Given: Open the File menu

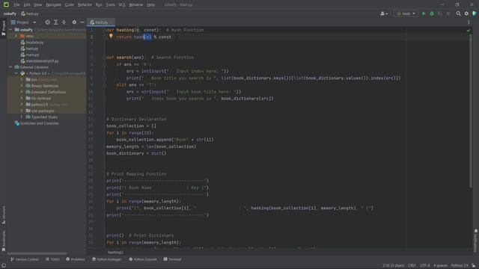Looking at the screenshot, I should 16,4.
